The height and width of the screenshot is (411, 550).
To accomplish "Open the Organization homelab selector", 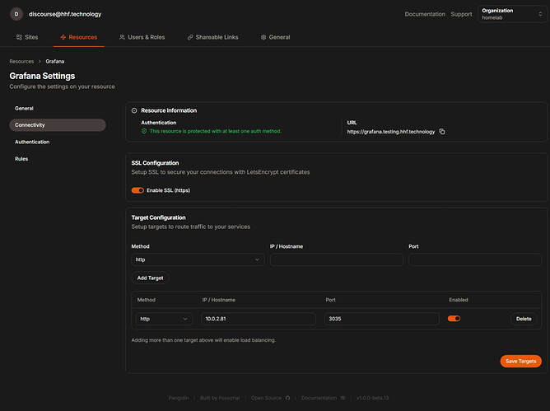I will pos(512,14).
